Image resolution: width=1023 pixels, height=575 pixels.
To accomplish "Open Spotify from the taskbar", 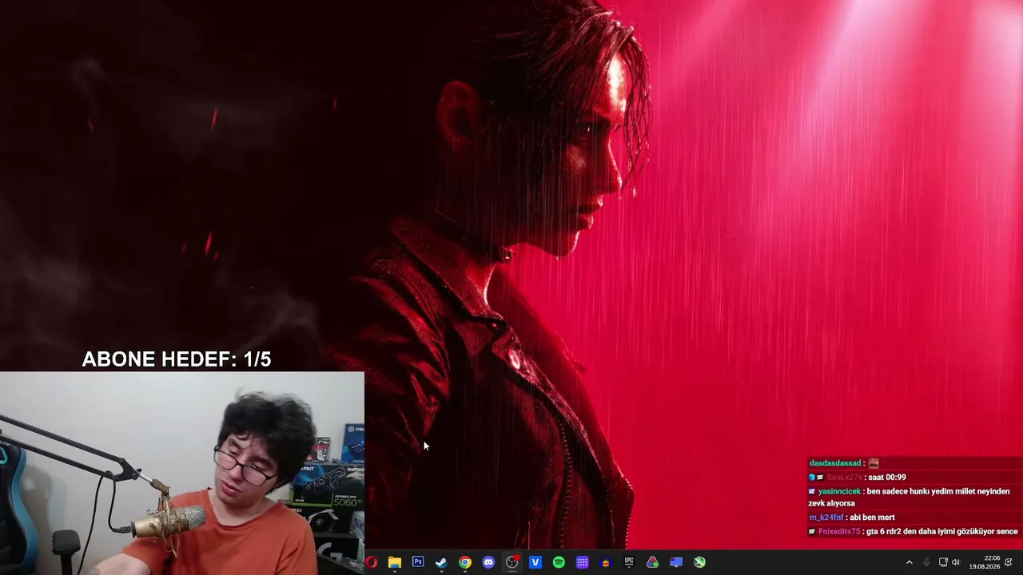I will pos(559,562).
